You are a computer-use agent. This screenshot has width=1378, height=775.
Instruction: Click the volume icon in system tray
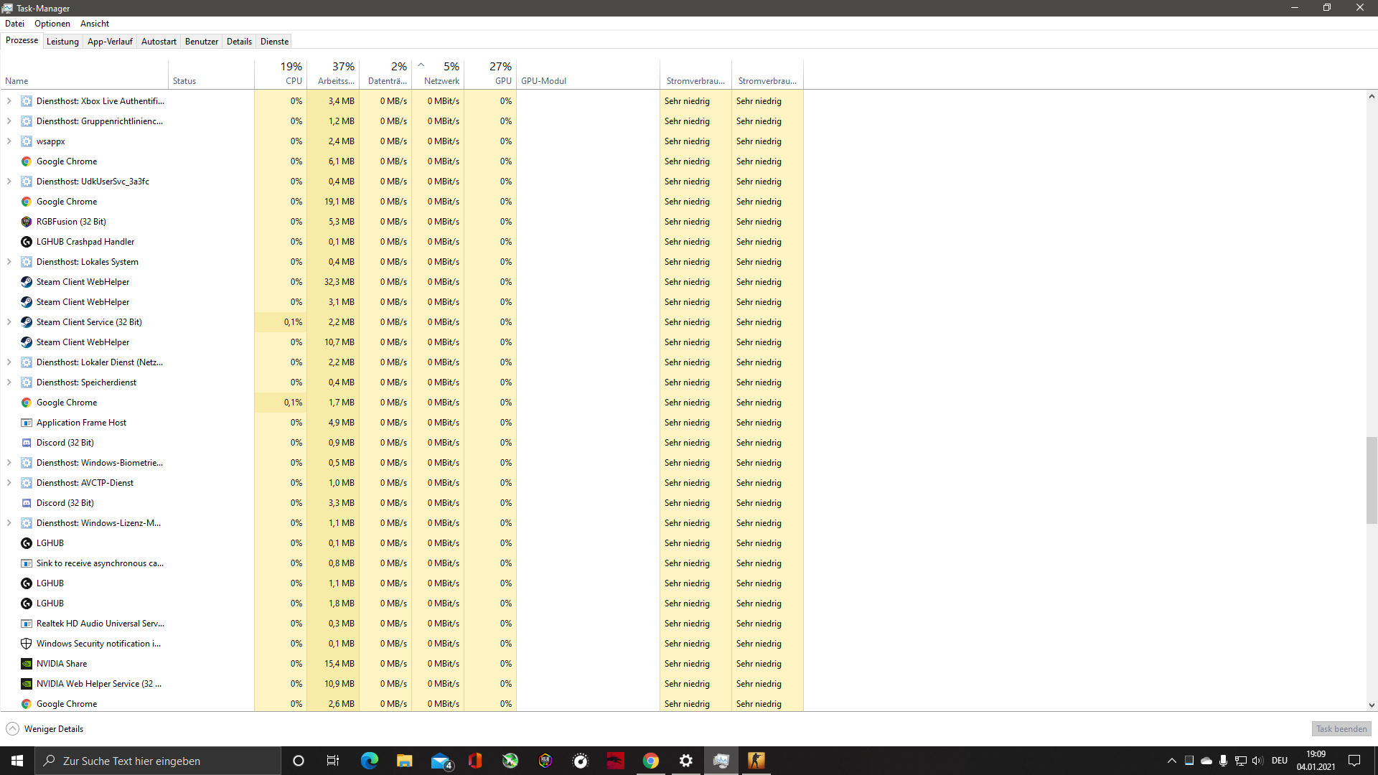coord(1257,761)
